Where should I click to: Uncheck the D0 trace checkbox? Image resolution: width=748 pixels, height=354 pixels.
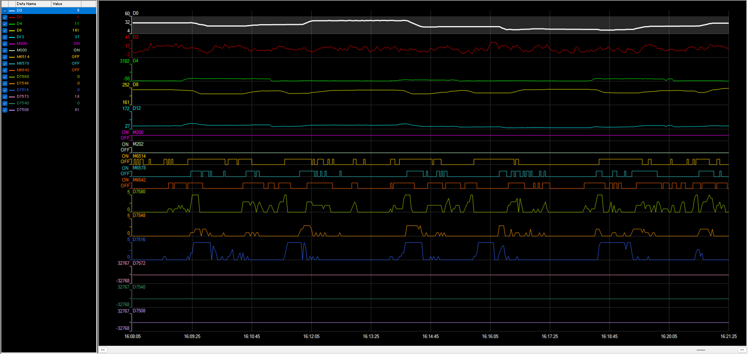(x=5, y=10)
